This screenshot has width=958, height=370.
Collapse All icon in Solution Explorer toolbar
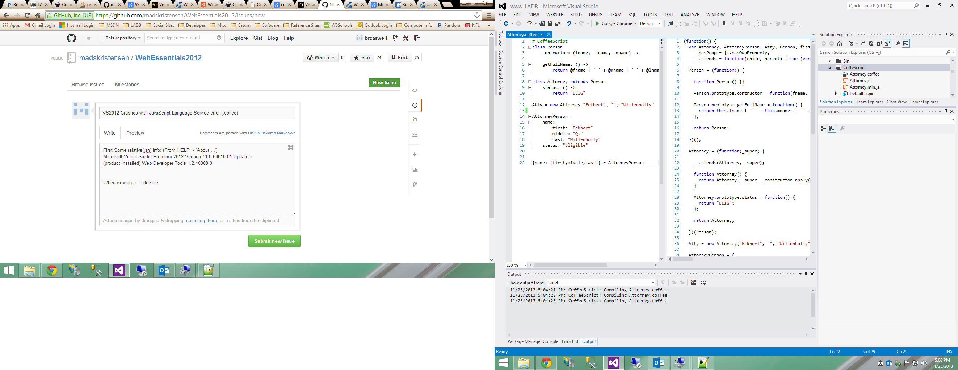point(879,43)
